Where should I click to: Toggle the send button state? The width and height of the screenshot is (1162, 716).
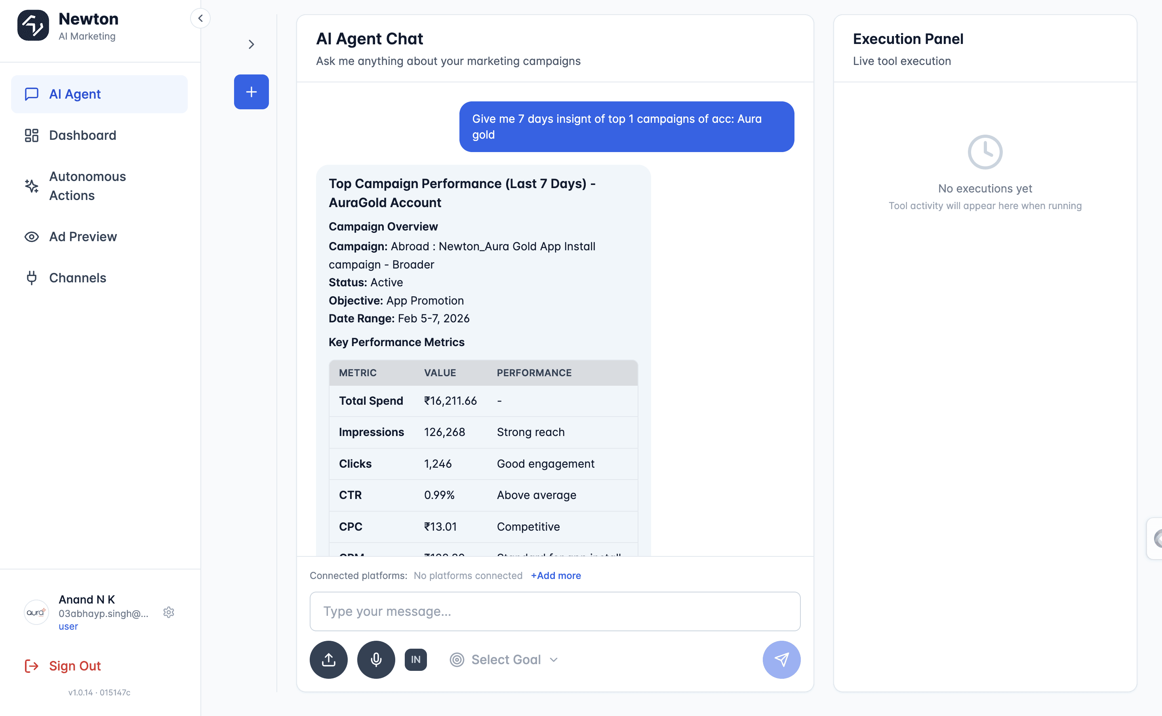click(x=781, y=659)
